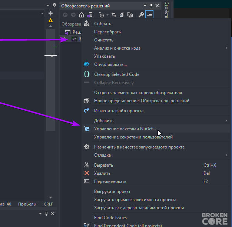Expand Анализ и очистка кода submenu
232x227 pixels.
(x=156, y=48)
